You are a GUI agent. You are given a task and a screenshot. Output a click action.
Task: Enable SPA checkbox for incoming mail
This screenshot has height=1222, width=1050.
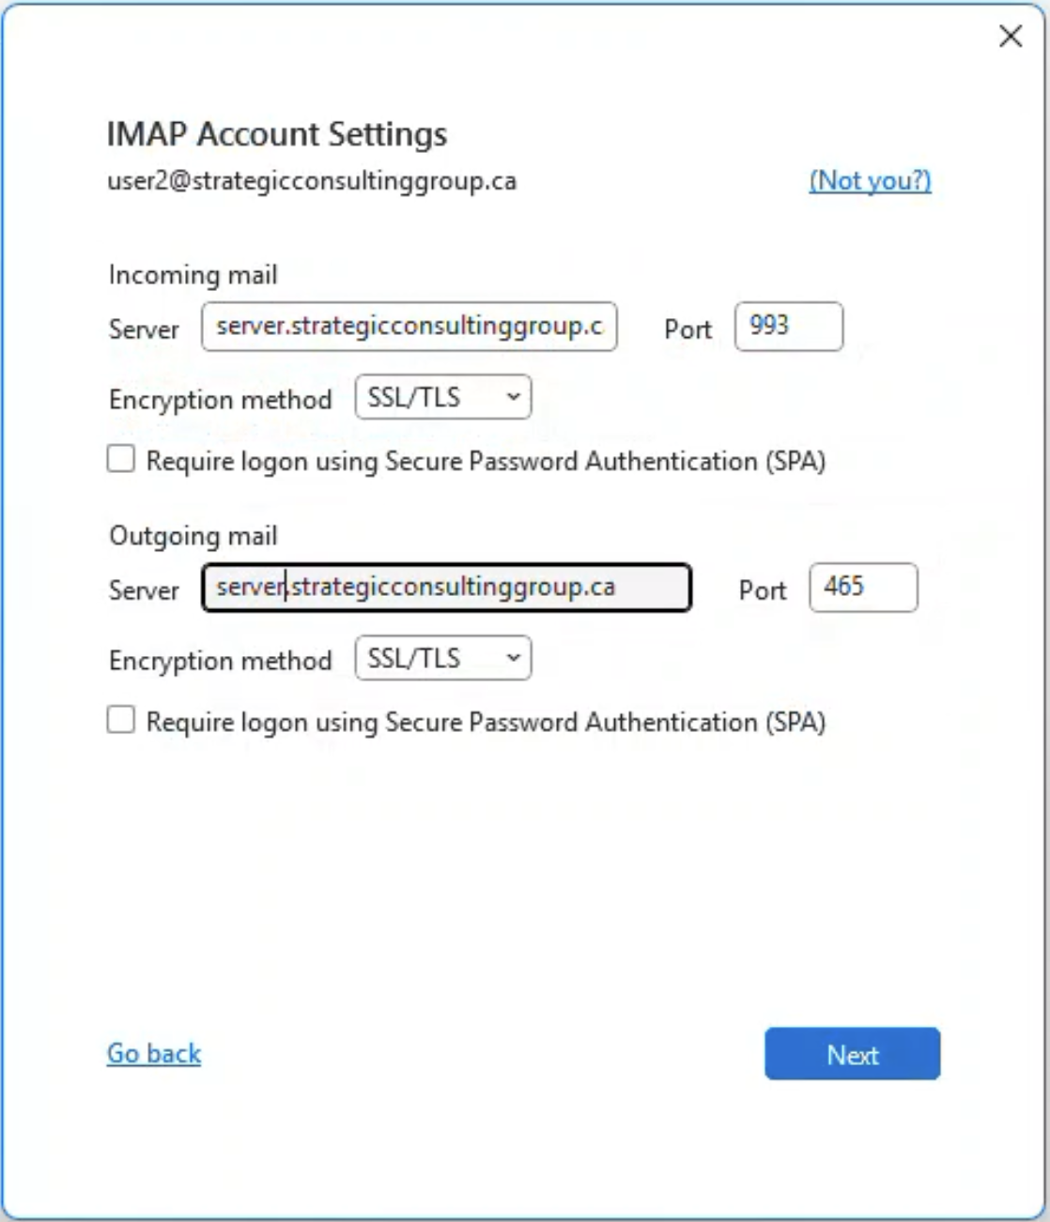[121, 460]
